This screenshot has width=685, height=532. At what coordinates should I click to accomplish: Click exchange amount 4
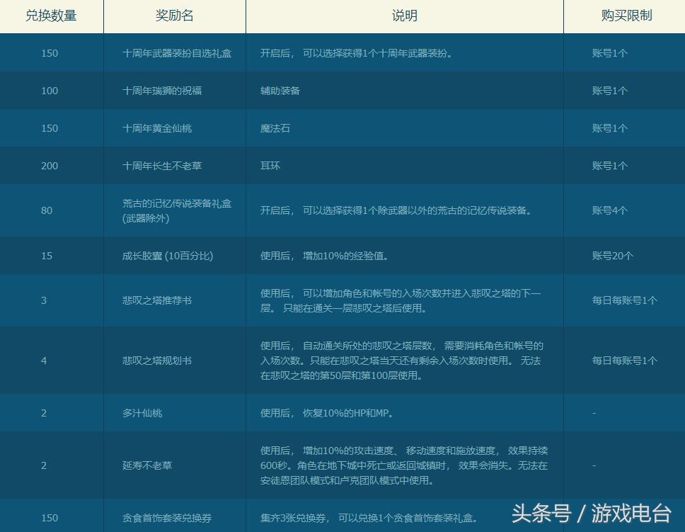(44, 361)
